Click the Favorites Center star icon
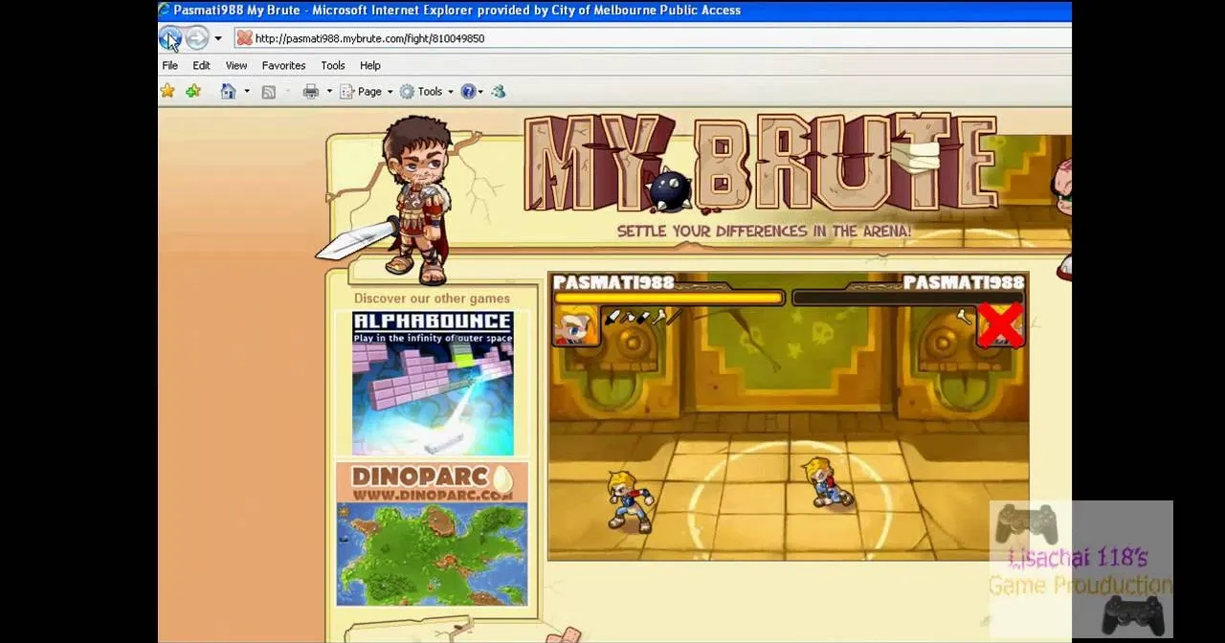This screenshot has width=1225, height=643. 168,91
